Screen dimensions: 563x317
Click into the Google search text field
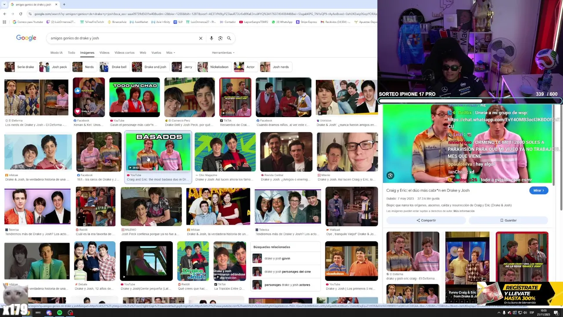123,38
